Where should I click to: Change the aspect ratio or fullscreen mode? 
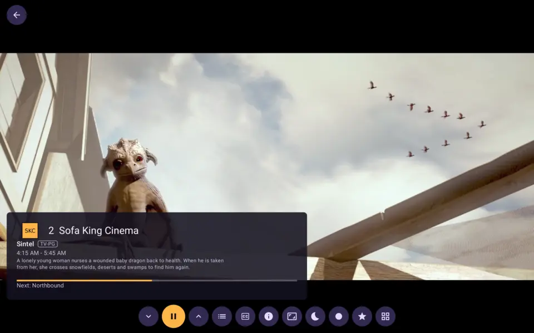coord(292,316)
